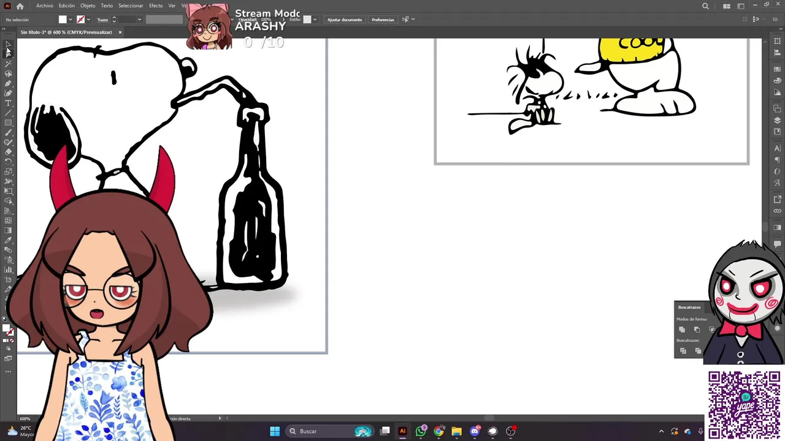Select the Direct Selection tool

[8, 53]
